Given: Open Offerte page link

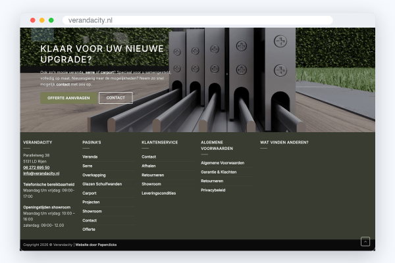Looking at the screenshot, I should click(x=89, y=229).
